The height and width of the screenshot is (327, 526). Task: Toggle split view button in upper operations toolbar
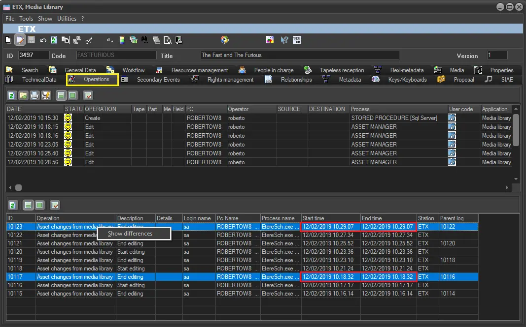[60, 95]
